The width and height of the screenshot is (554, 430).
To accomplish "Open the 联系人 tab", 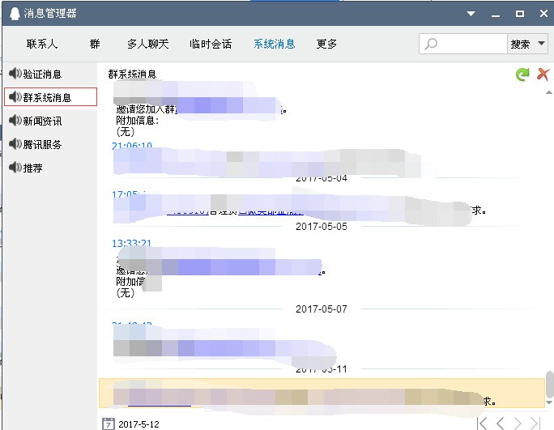I will pyautogui.click(x=41, y=44).
